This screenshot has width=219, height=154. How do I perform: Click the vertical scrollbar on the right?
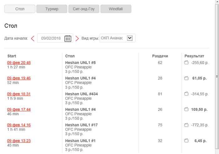click(217, 77)
